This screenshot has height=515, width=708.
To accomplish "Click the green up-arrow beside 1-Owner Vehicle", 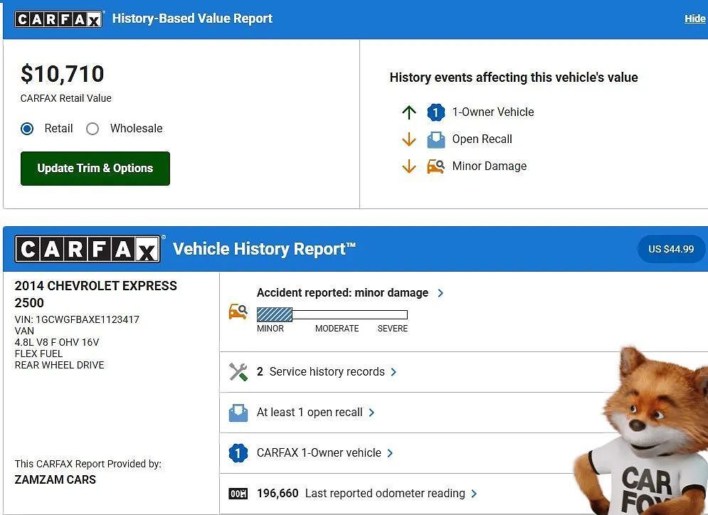I will (408, 112).
